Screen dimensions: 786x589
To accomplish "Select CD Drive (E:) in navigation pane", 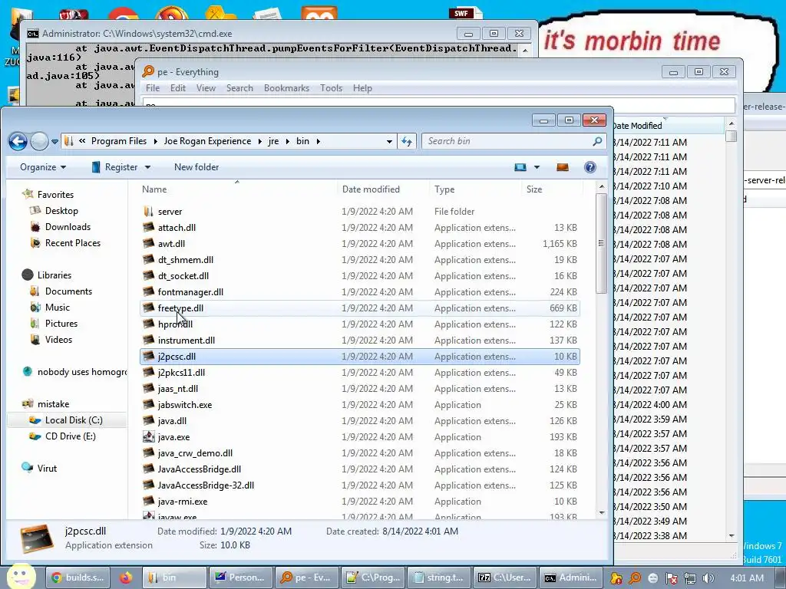I will point(70,436).
